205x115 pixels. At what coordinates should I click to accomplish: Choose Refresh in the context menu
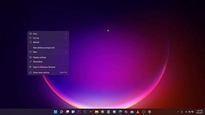tap(48, 42)
